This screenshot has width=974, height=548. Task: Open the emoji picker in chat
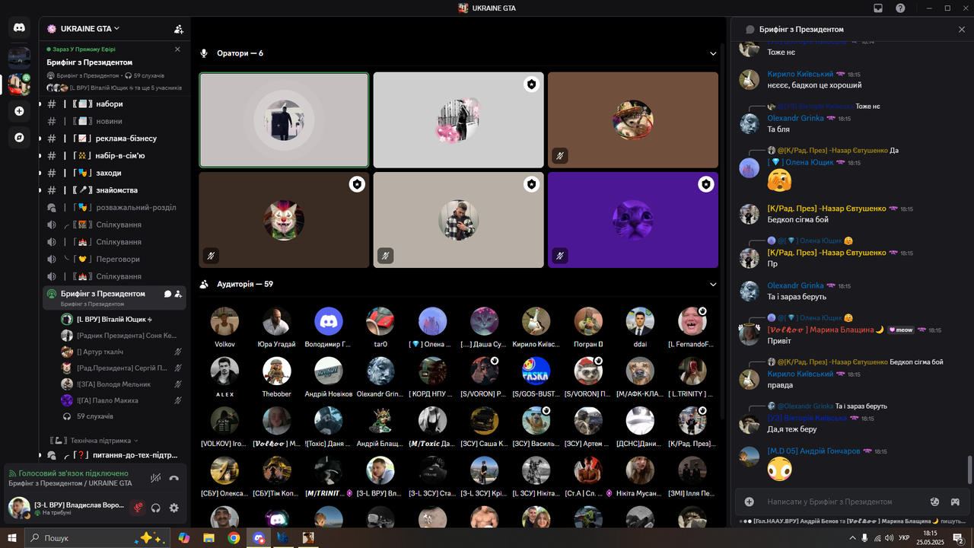pos(935,502)
